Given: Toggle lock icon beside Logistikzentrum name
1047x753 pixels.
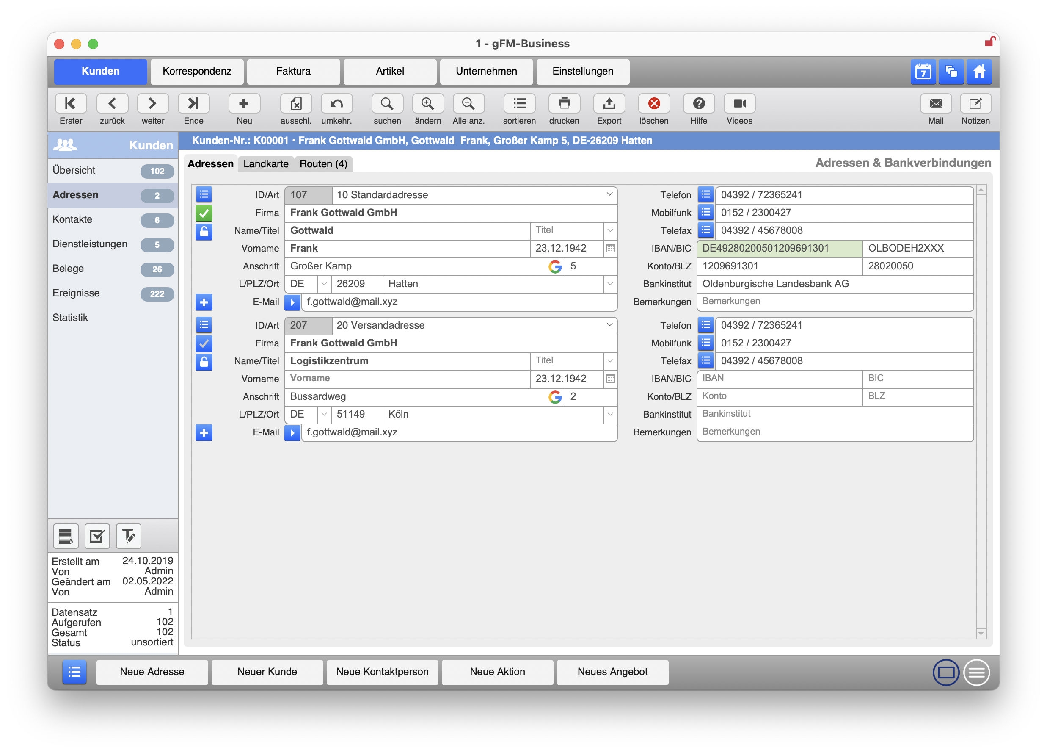Looking at the screenshot, I should (204, 362).
